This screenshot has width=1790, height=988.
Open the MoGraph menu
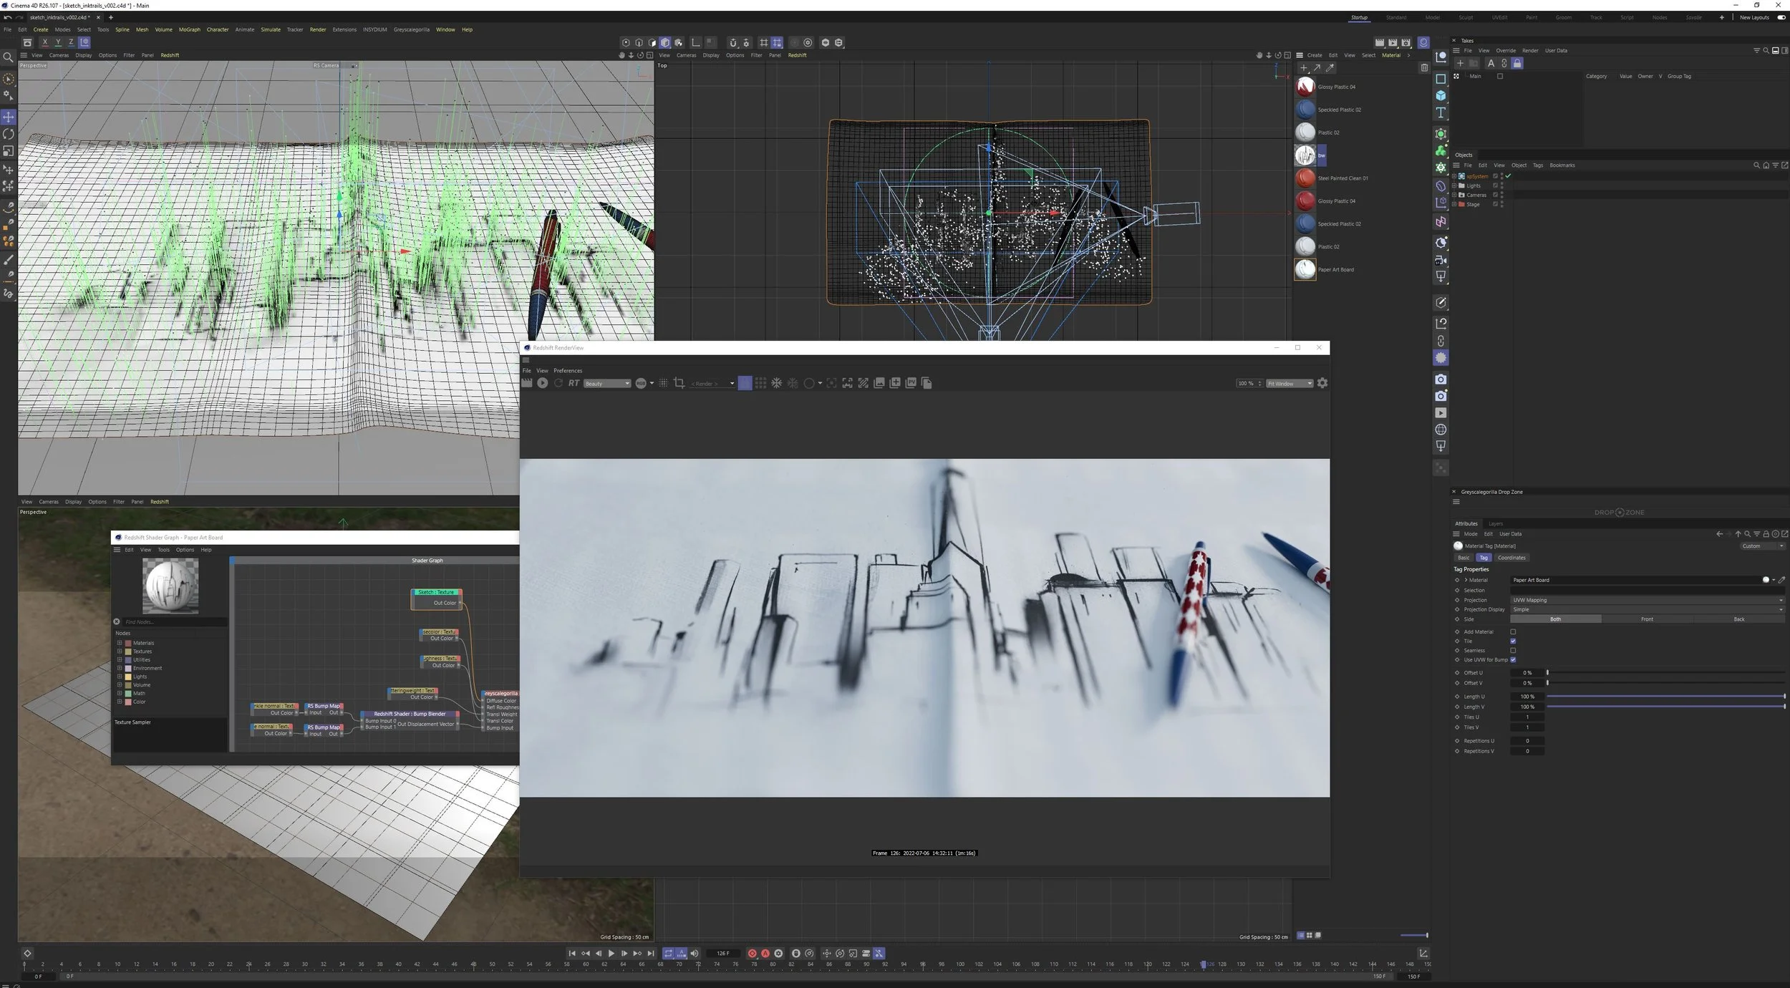coord(189,29)
